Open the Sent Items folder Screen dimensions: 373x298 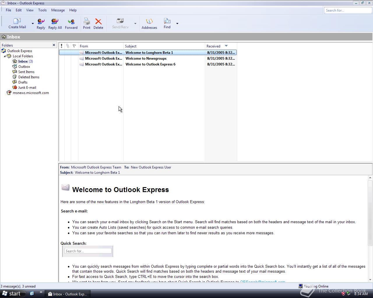pyautogui.click(x=26, y=72)
